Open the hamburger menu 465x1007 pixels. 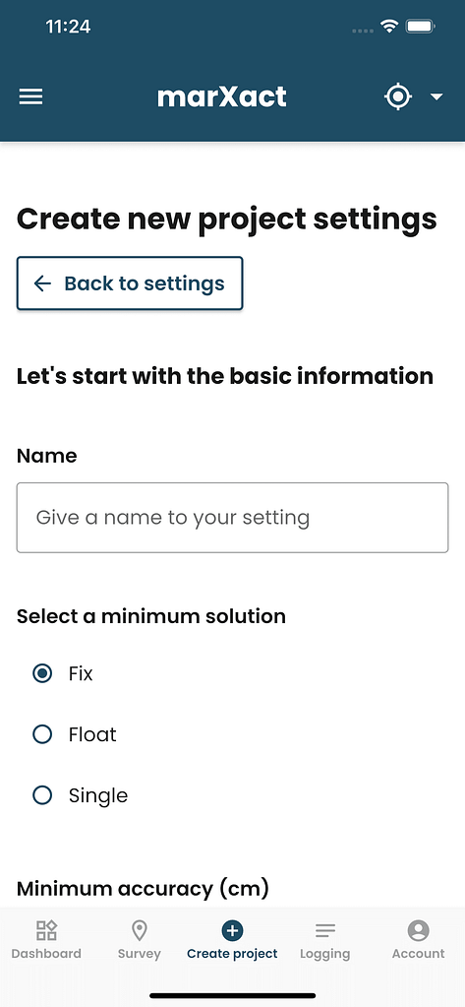(30, 97)
